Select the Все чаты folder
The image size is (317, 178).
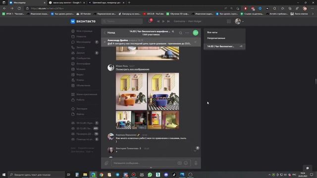[212, 32]
